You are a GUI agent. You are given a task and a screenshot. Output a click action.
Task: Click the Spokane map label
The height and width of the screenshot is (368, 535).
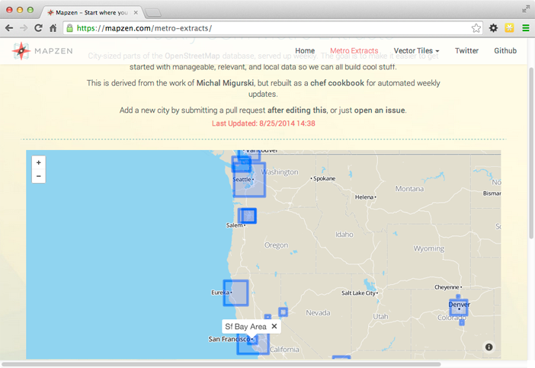324,178
